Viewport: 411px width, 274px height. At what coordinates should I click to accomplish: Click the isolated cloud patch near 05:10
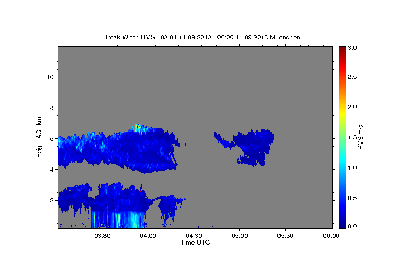(x=253, y=147)
